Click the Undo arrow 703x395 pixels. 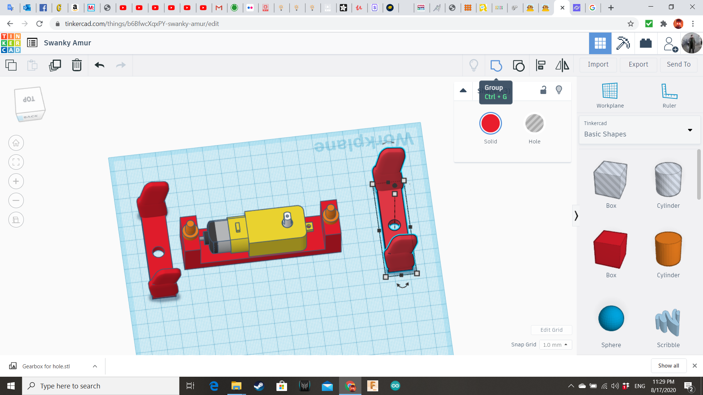pos(99,65)
